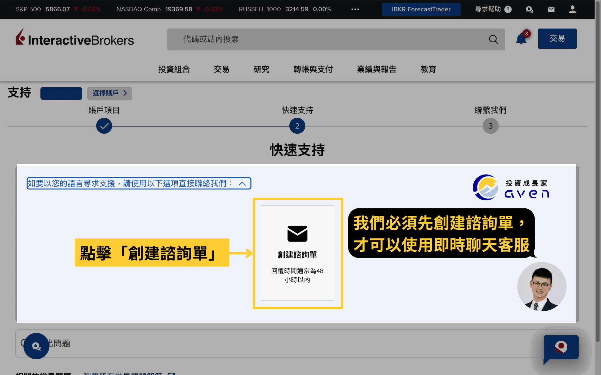The image size is (601, 375).
Task: Open the chat icon in top bar
Action: (x=529, y=10)
